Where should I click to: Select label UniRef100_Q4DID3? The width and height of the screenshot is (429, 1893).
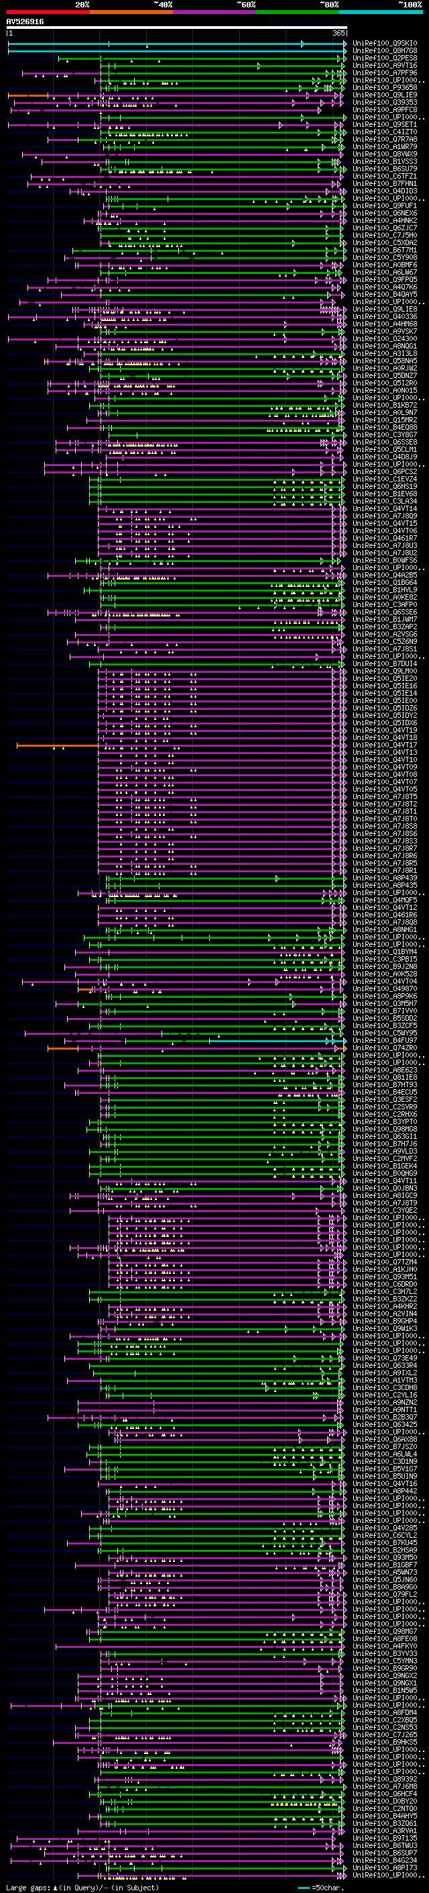point(385,191)
